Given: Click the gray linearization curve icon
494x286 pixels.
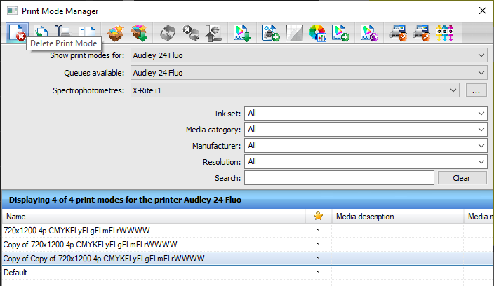Looking at the screenshot, I should (294, 33).
